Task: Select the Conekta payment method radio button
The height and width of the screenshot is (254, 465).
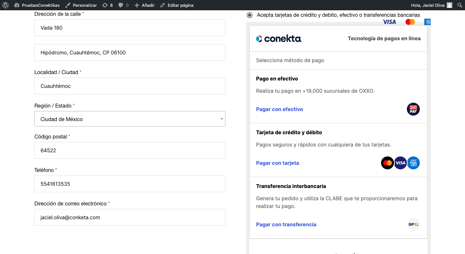Action: pyautogui.click(x=250, y=15)
